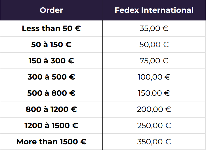
Task: Select the 150 à 300 € order range
Action: click(51, 61)
